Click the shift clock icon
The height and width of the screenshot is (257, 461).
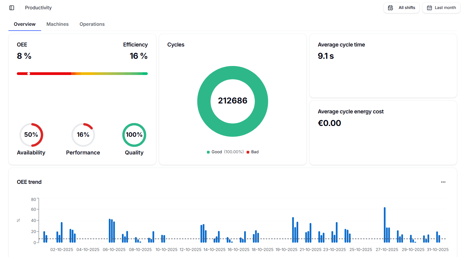(x=390, y=8)
